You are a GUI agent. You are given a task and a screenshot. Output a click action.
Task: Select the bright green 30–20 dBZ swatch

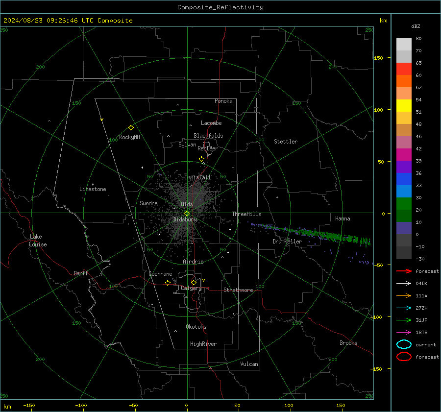[x=404, y=203]
